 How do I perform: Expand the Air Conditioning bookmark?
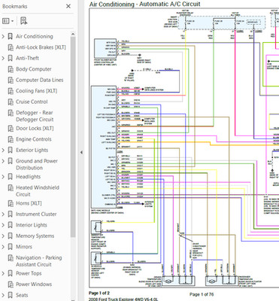3,37
